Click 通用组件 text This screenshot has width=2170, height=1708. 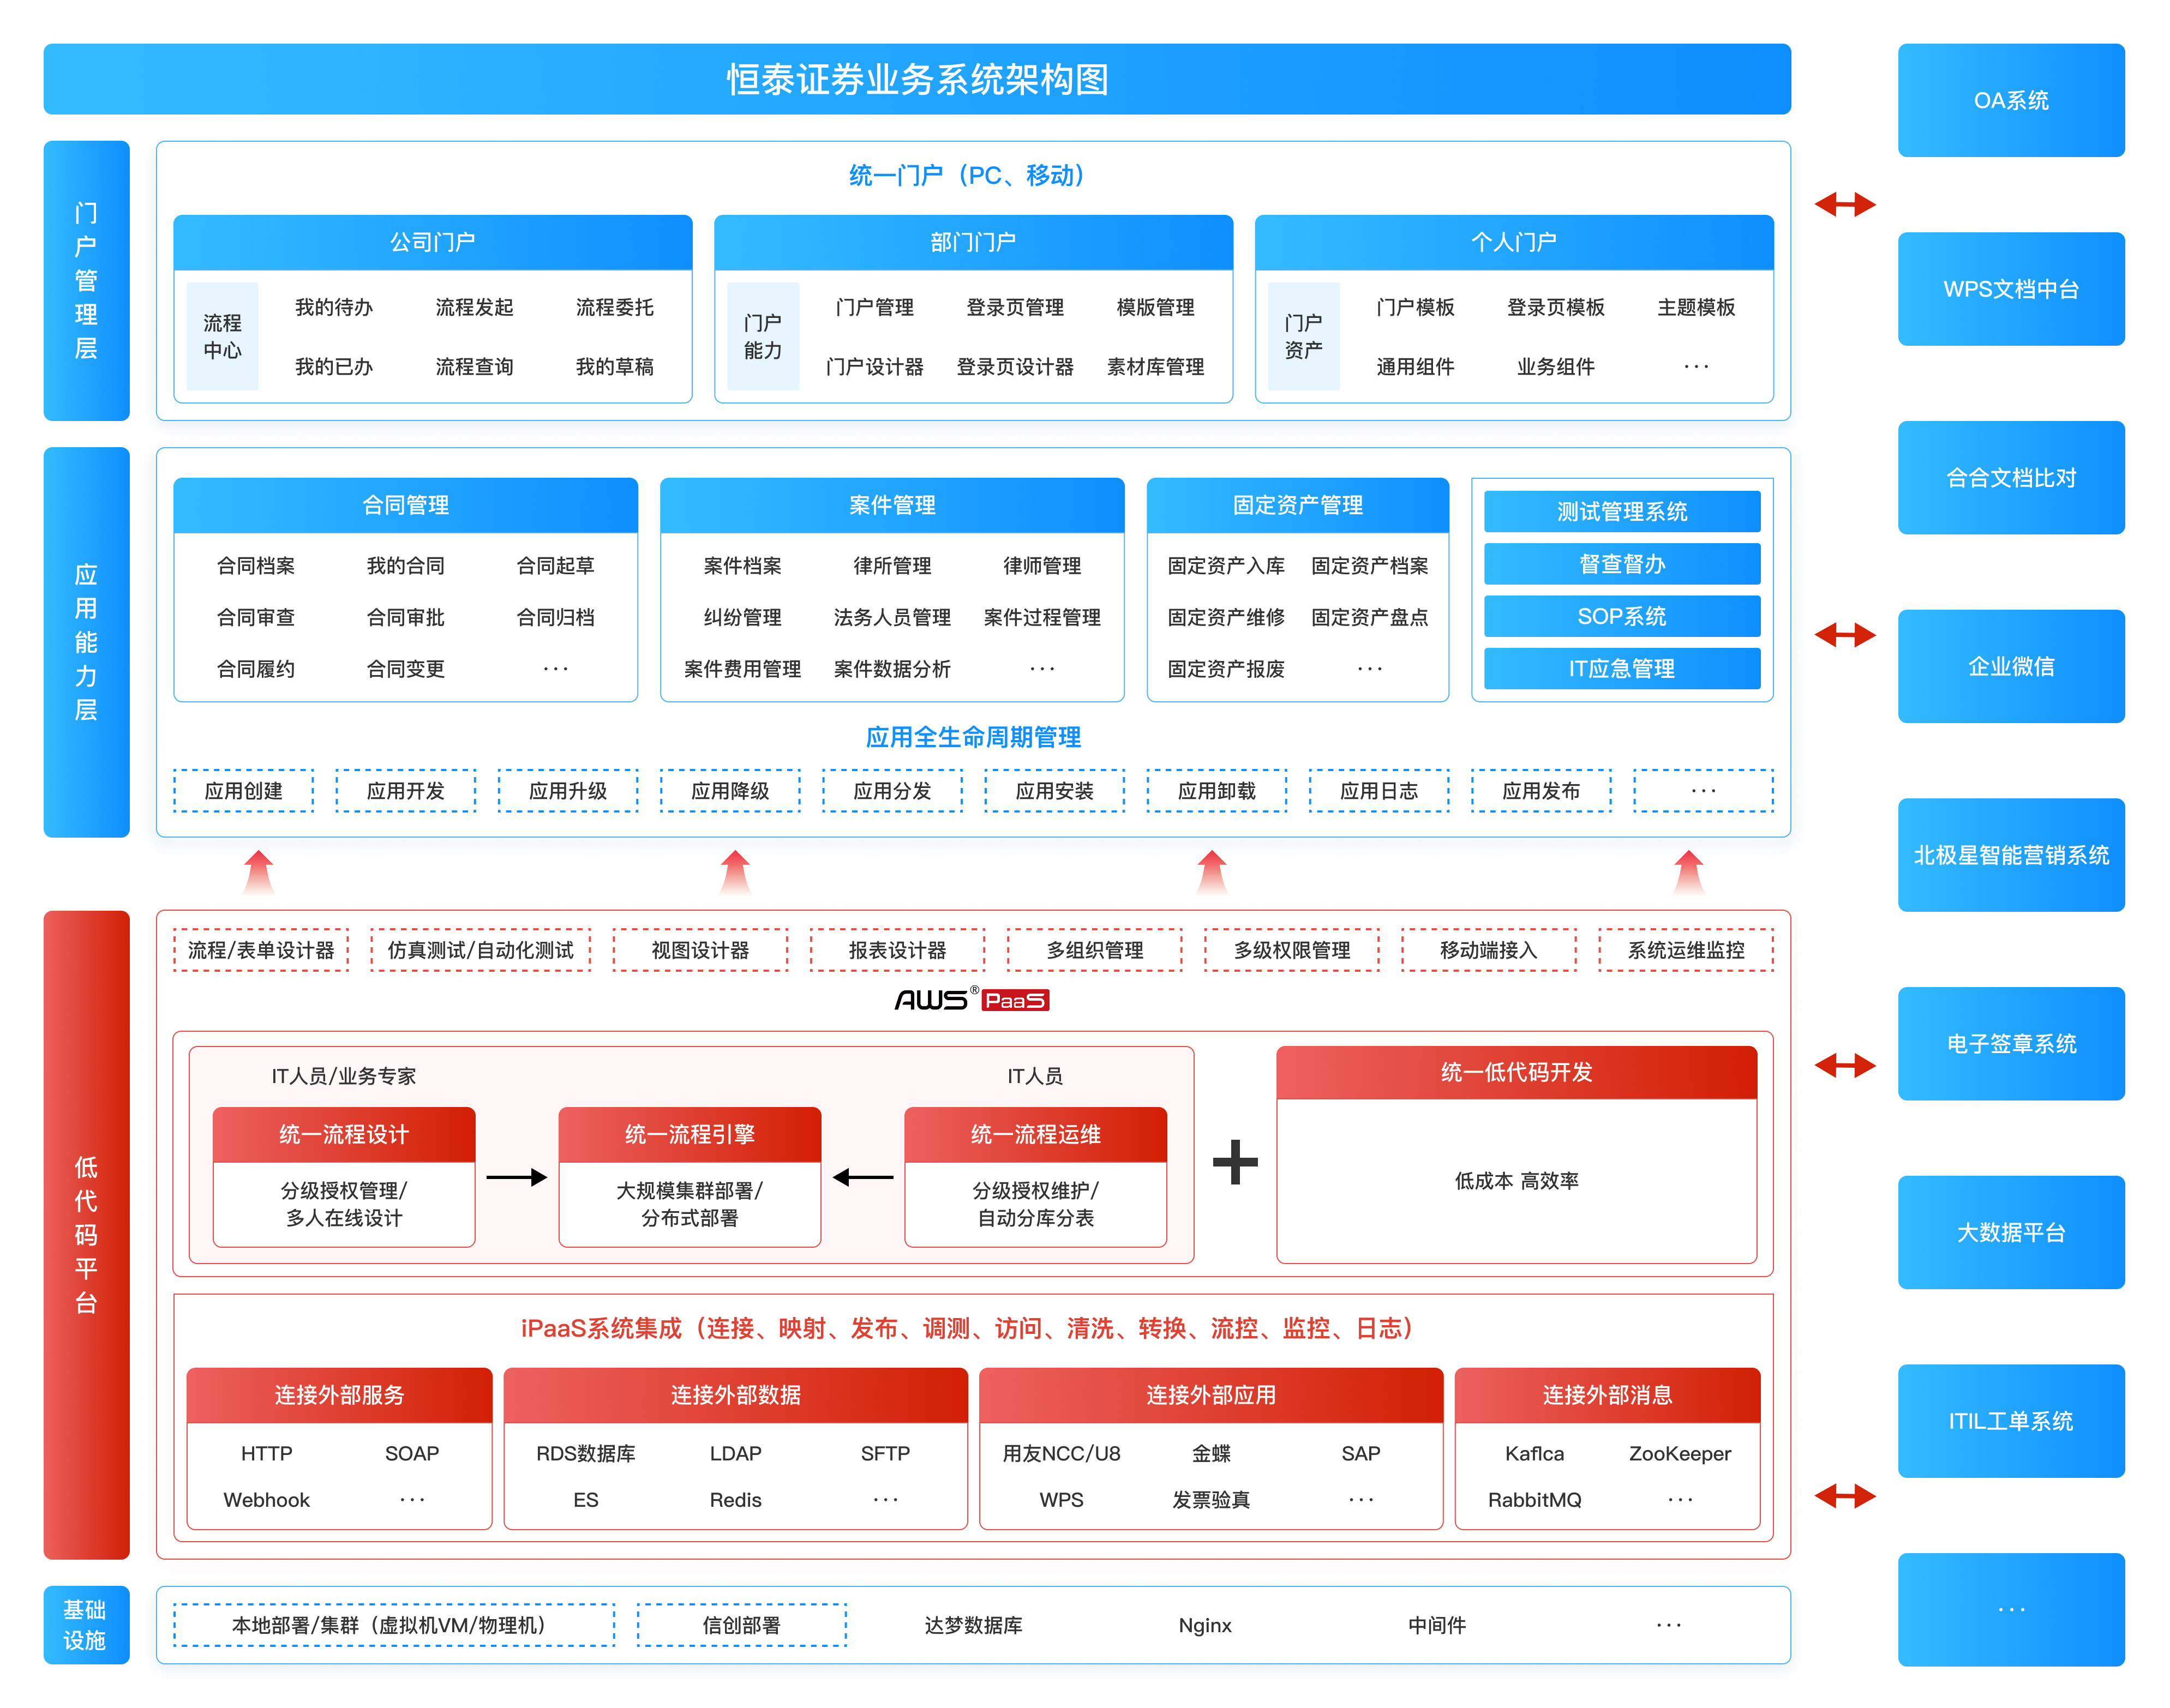click(1414, 367)
